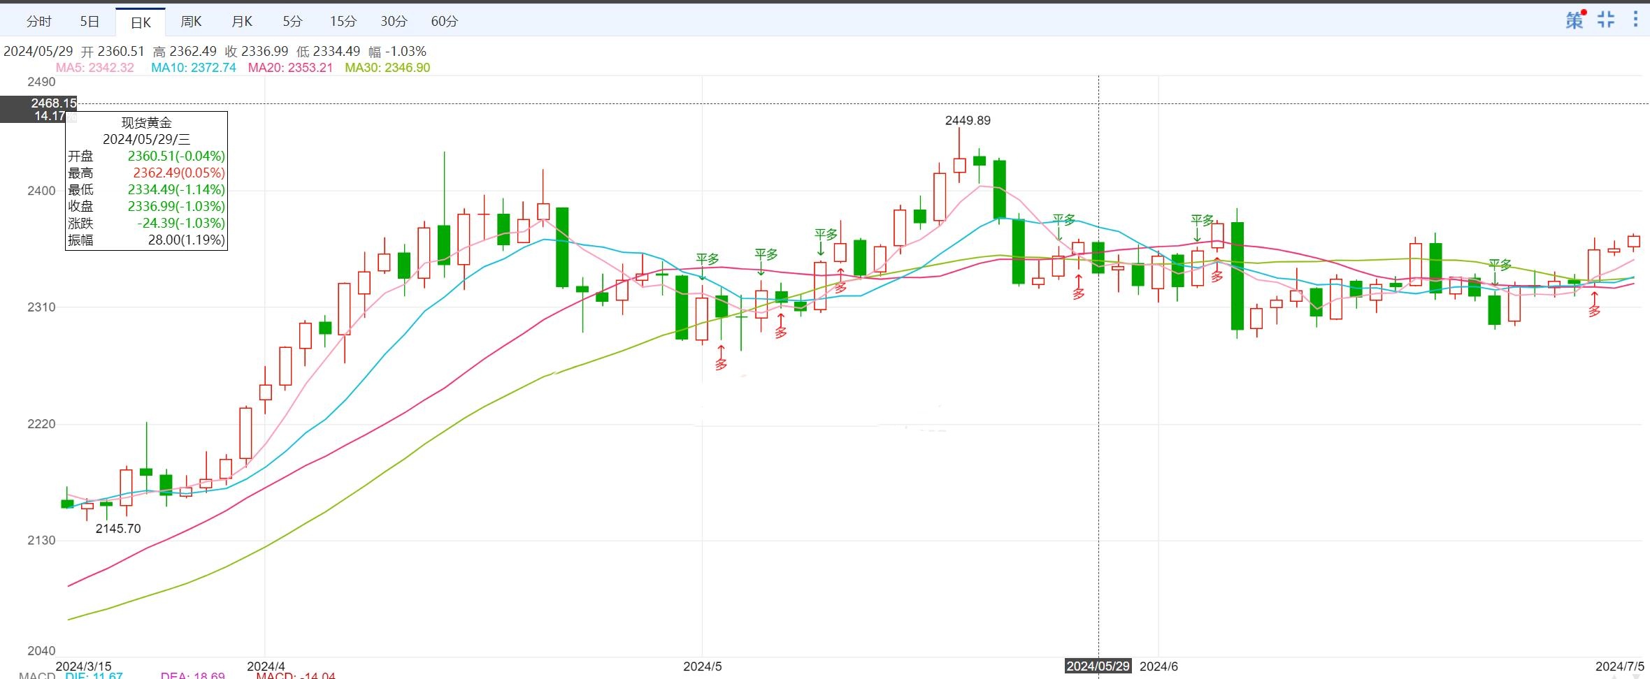Choose the 15分 interval tab
Image resolution: width=1650 pixels, height=679 pixels.
(343, 22)
